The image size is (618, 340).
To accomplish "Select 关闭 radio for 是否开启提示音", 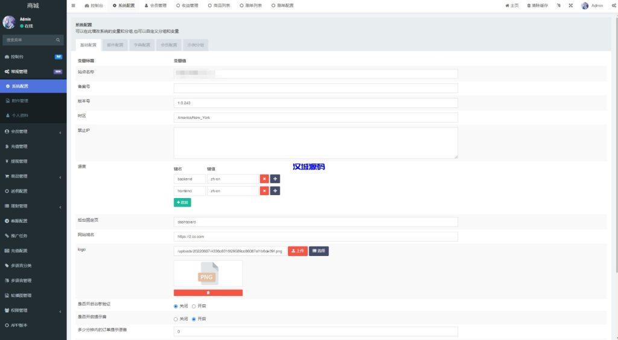I will 176,319.
